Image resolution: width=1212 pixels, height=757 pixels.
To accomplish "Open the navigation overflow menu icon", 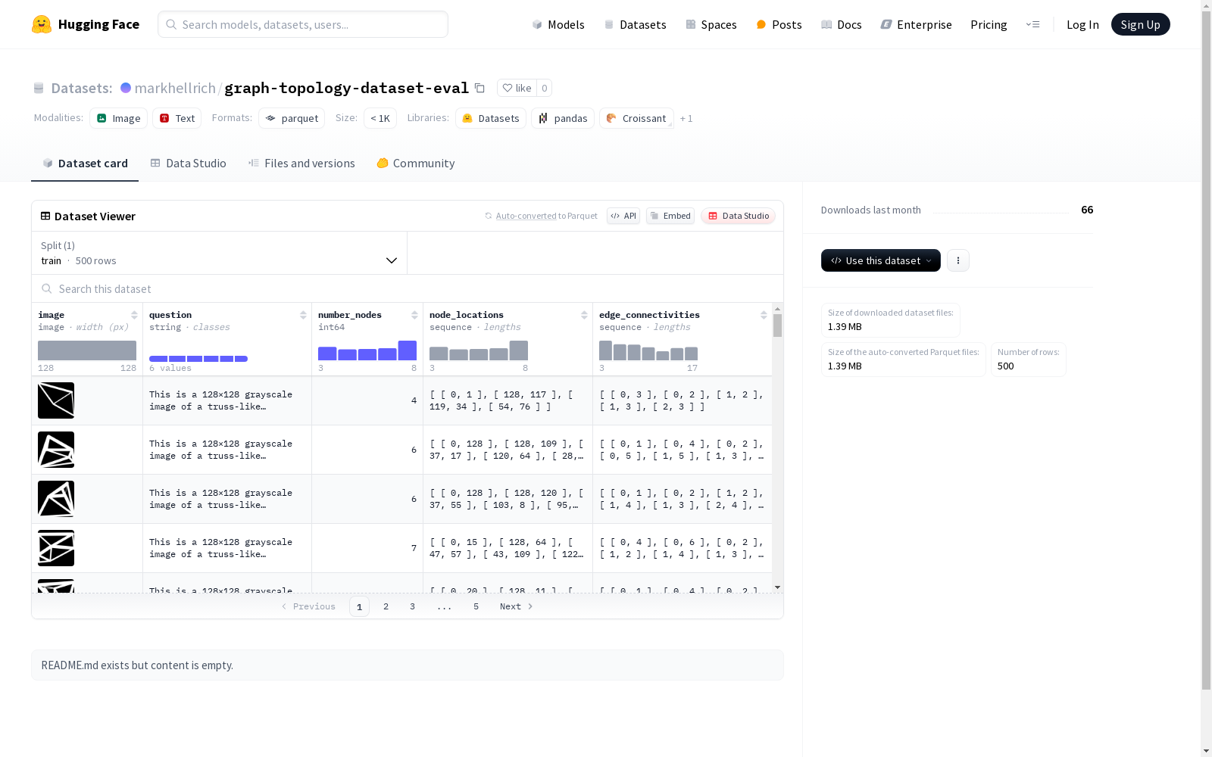I will [x=1032, y=24].
